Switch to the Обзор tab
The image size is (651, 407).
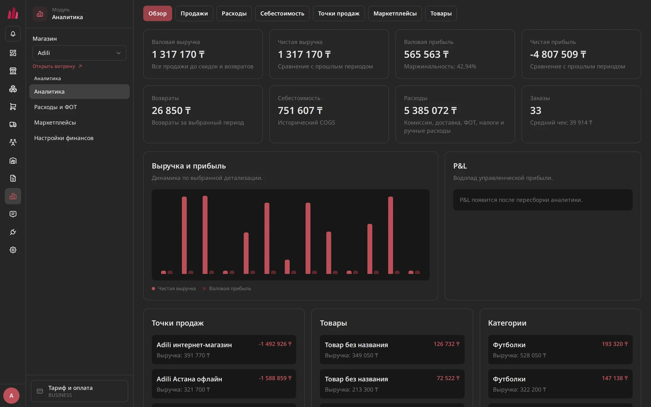[x=157, y=14]
